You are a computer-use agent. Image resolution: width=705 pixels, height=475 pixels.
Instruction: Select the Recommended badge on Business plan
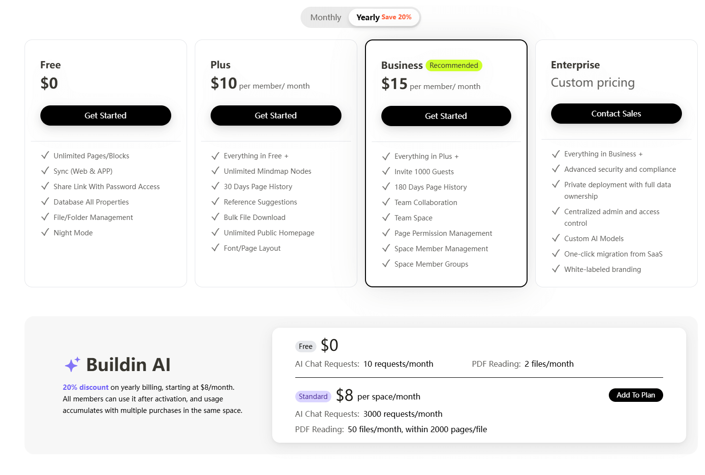[x=453, y=65]
